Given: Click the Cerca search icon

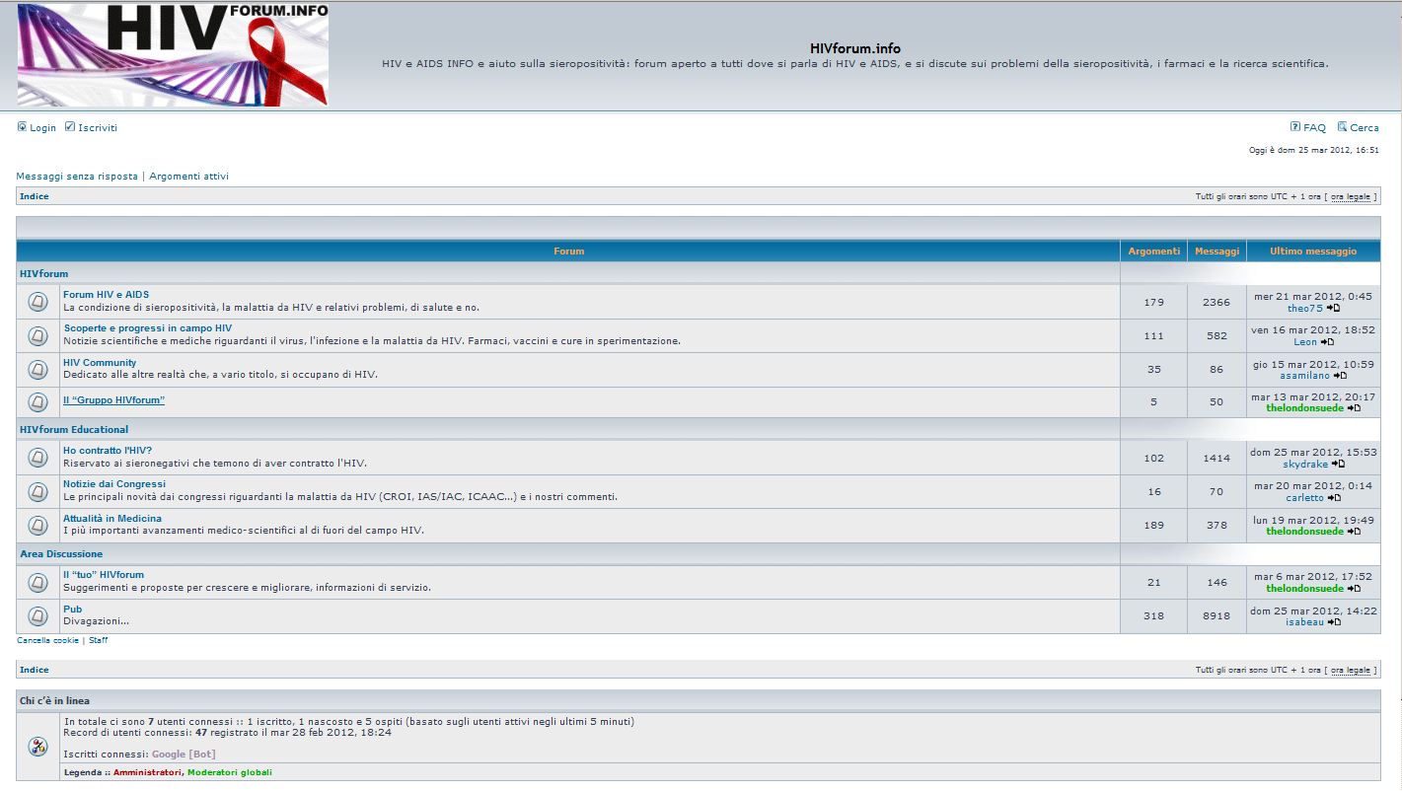Looking at the screenshot, I should click(x=1342, y=127).
